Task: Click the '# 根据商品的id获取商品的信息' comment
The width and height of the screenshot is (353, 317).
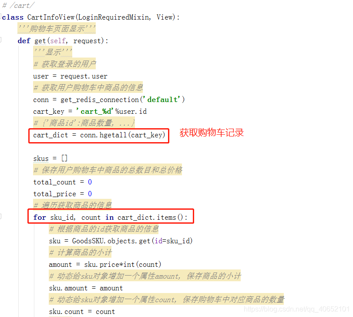Action: point(104,229)
